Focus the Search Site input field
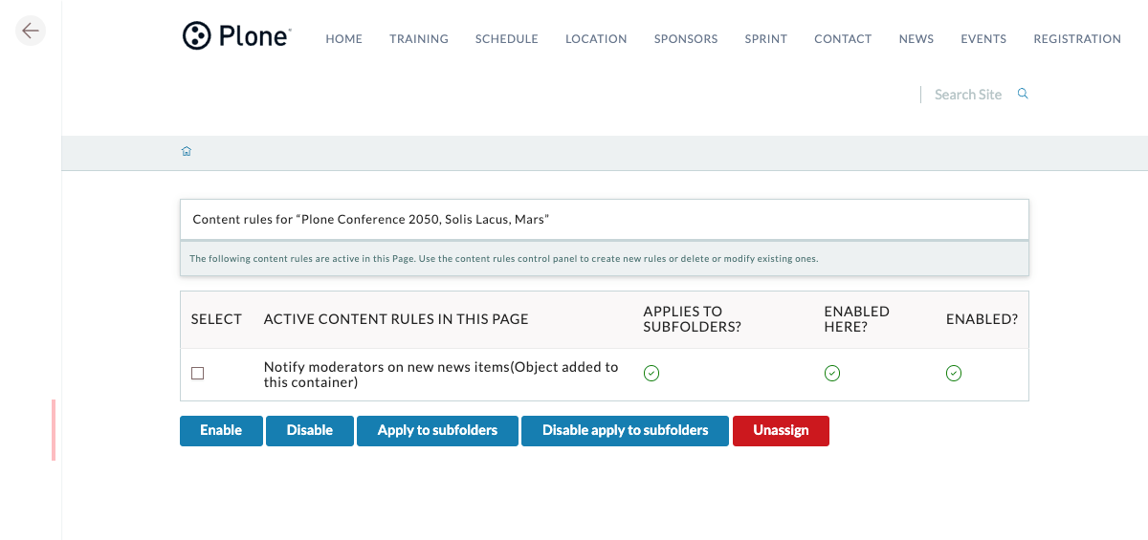 click(968, 95)
